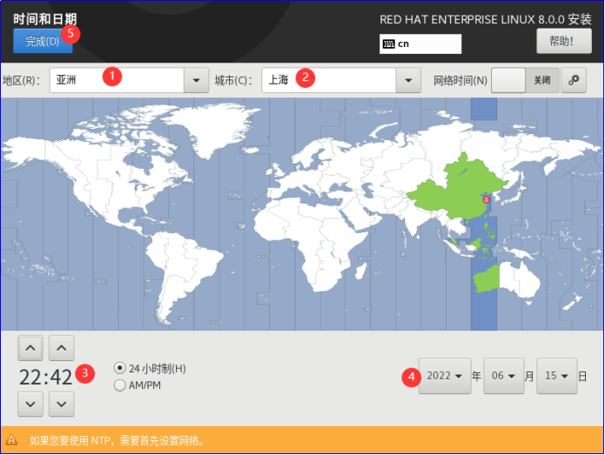
Task: Click the blue 完成(D) done button
Action: (x=43, y=41)
